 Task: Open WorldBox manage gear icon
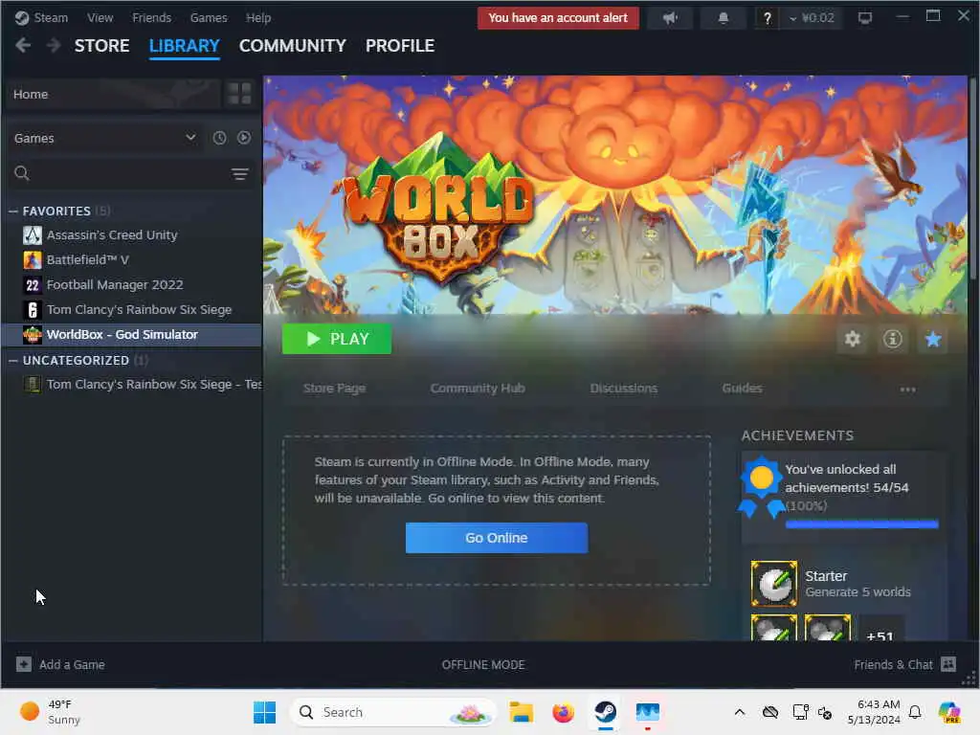(852, 339)
